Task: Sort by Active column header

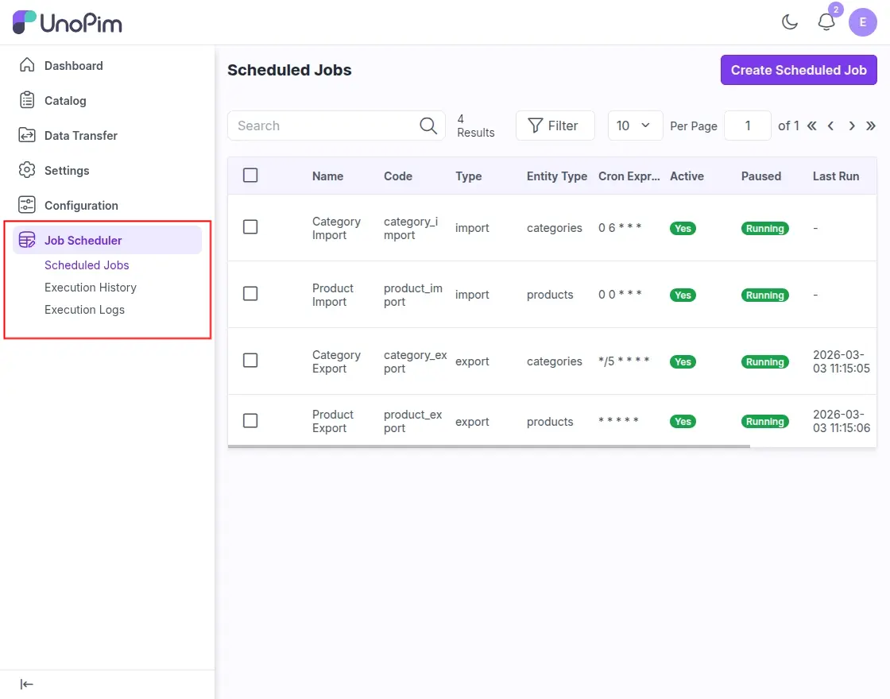Action: point(687,176)
